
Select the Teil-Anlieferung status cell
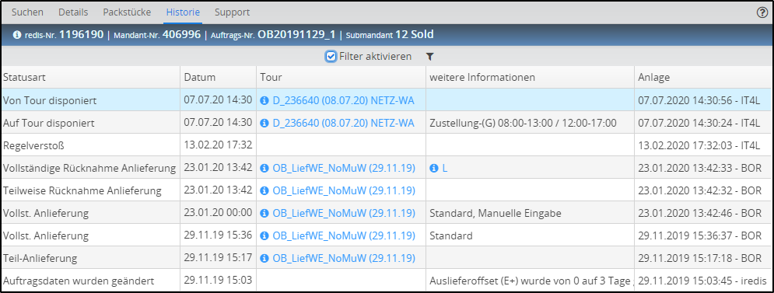pos(91,258)
